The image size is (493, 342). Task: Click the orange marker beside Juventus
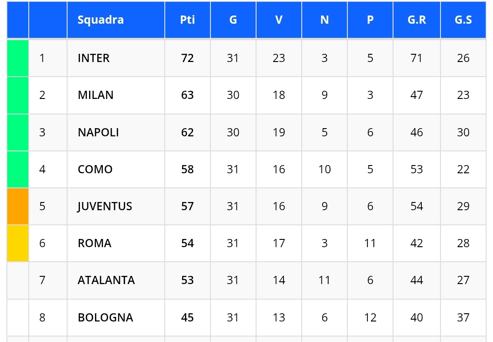(18, 207)
